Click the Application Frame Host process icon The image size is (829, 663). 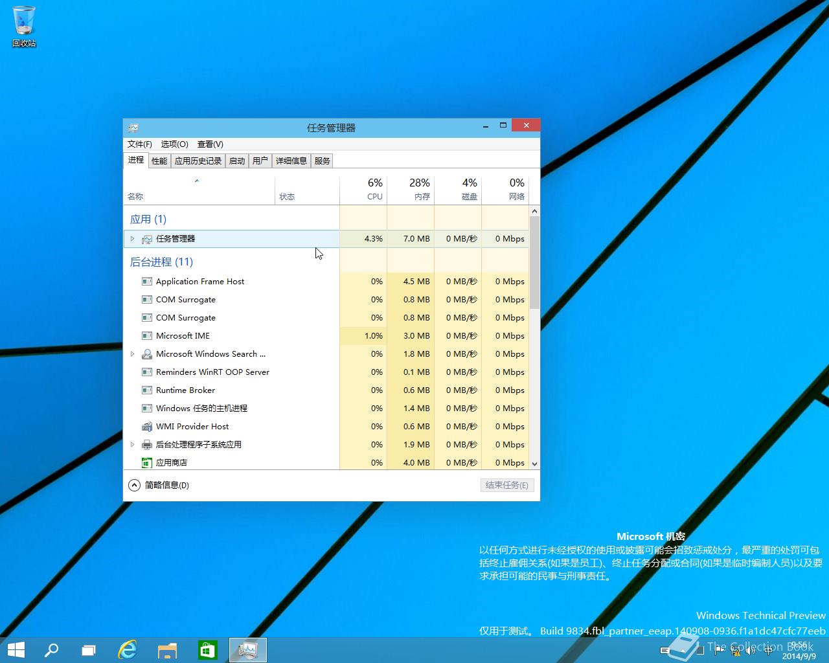tap(147, 282)
